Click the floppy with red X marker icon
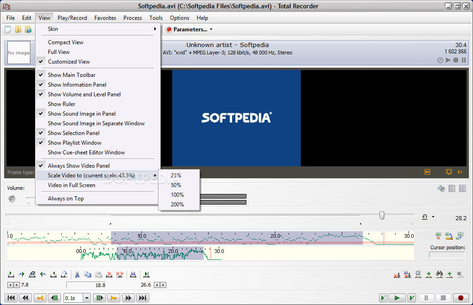The width and height of the screenshot is (473, 305). [408, 274]
